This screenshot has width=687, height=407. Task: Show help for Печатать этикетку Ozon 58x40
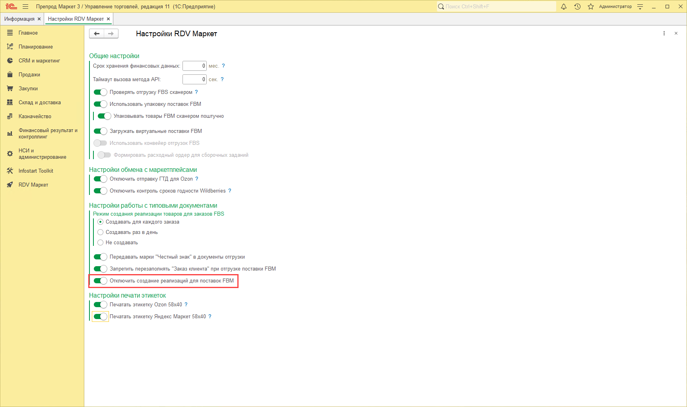click(186, 304)
